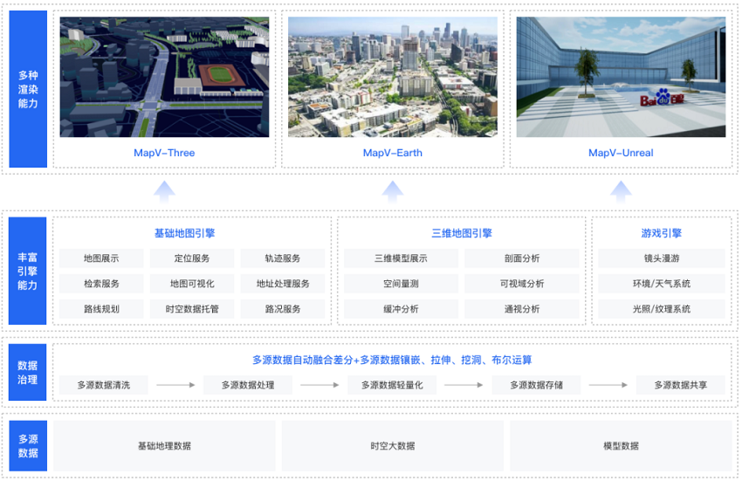
Task: Select the 地图展示 cell
Action: click(x=101, y=258)
